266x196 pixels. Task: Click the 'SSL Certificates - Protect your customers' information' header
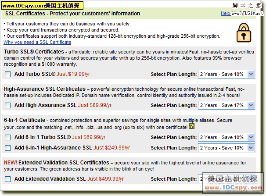(x=73, y=14)
